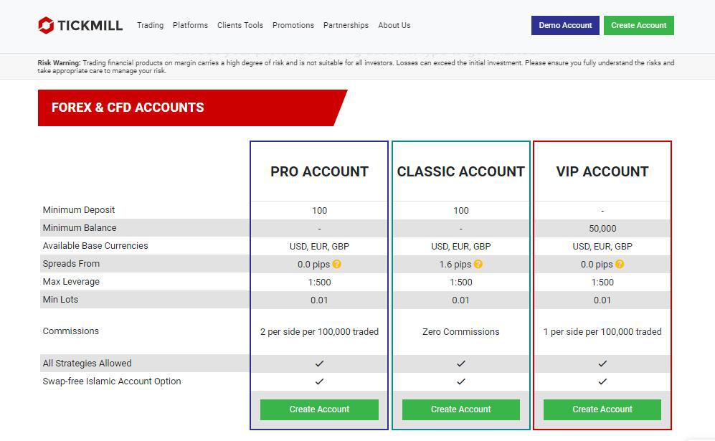715x441 pixels.
Task: Click Pro Account USD, EUR, GBP currencies
Action: point(319,246)
